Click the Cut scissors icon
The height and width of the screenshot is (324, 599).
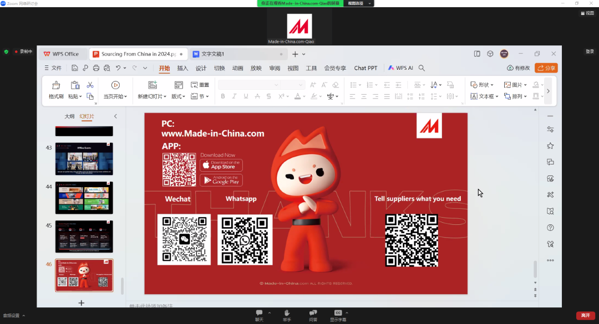click(x=90, y=85)
